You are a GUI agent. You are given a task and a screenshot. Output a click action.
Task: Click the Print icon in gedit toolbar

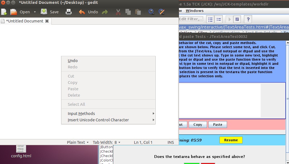pyautogui.click(x=69, y=12)
